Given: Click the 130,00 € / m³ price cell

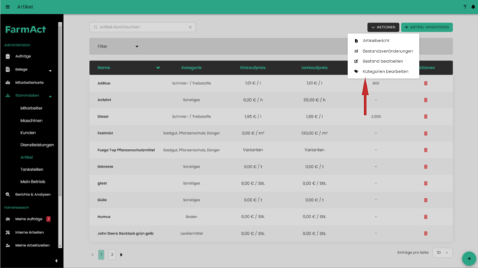Looking at the screenshot, I should [314, 134].
